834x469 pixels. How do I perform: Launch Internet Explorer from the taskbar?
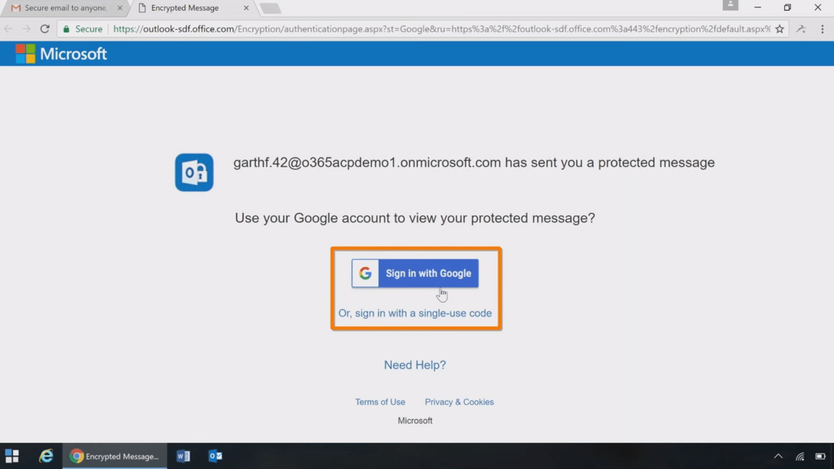coord(46,456)
